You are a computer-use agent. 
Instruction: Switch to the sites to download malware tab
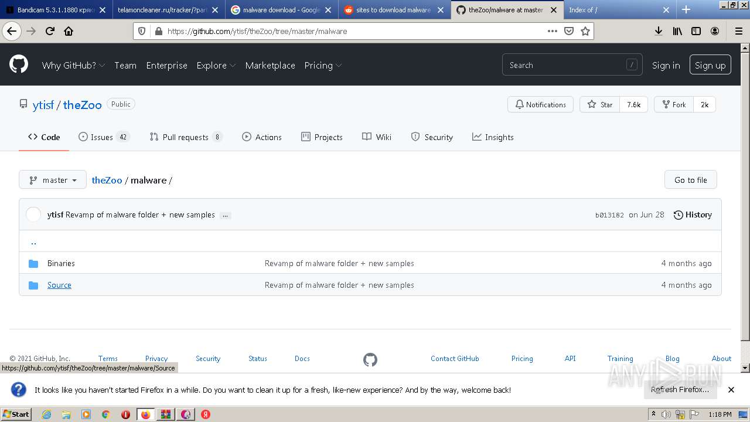[x=394, y=10]
